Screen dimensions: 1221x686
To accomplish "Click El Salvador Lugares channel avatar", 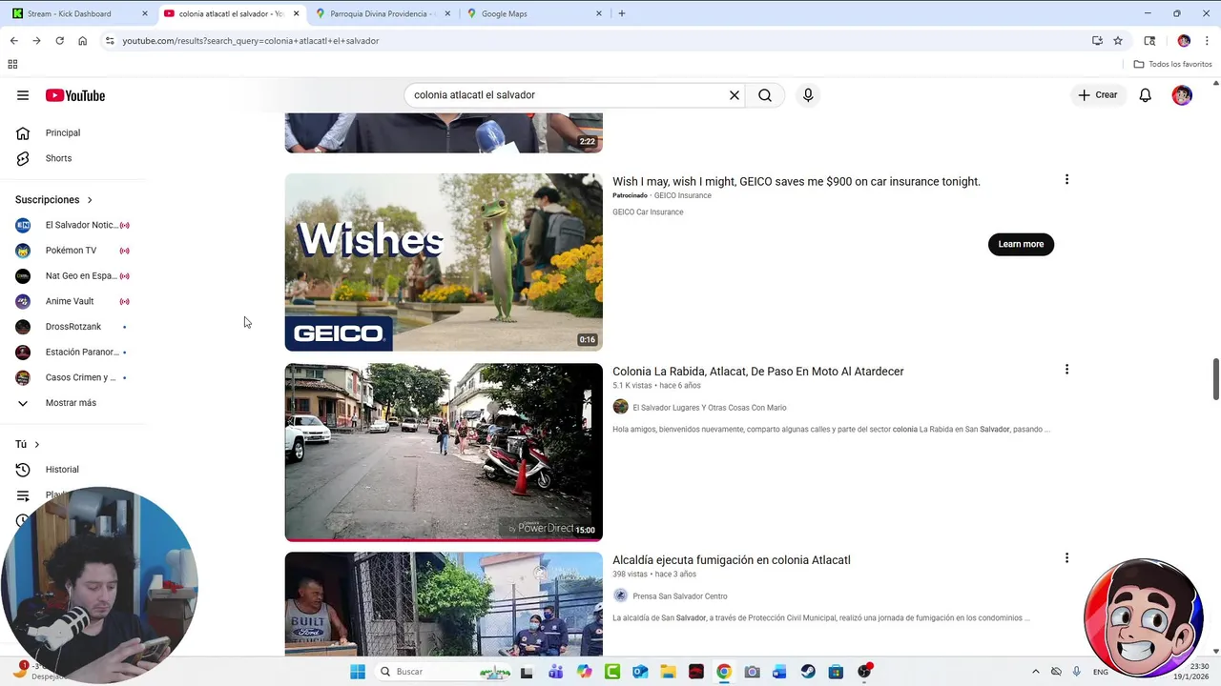I will pyautogui.click(x=620, y=407).
